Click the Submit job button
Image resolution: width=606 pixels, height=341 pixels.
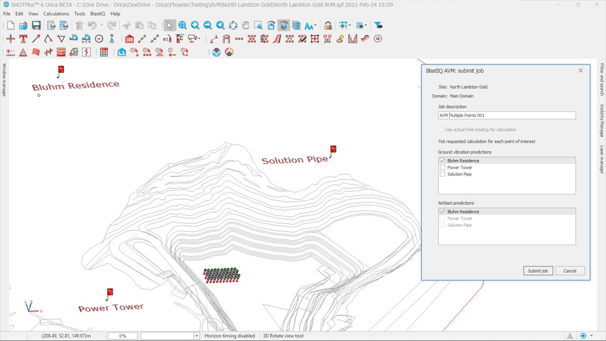tap(537, 270)
